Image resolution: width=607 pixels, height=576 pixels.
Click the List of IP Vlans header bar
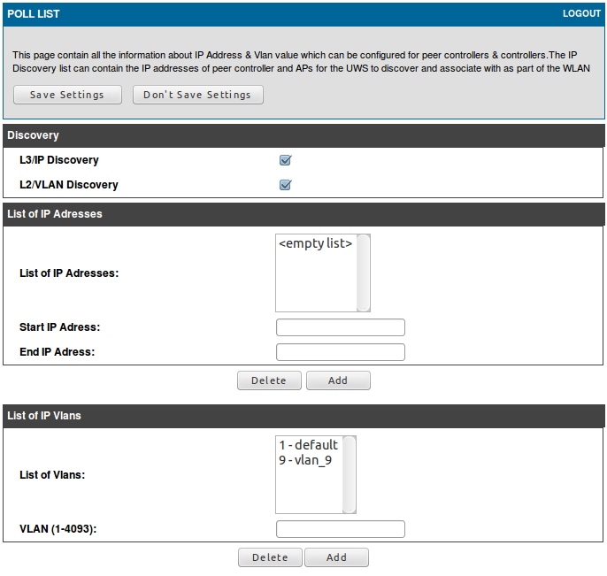(x=303, y=415)
